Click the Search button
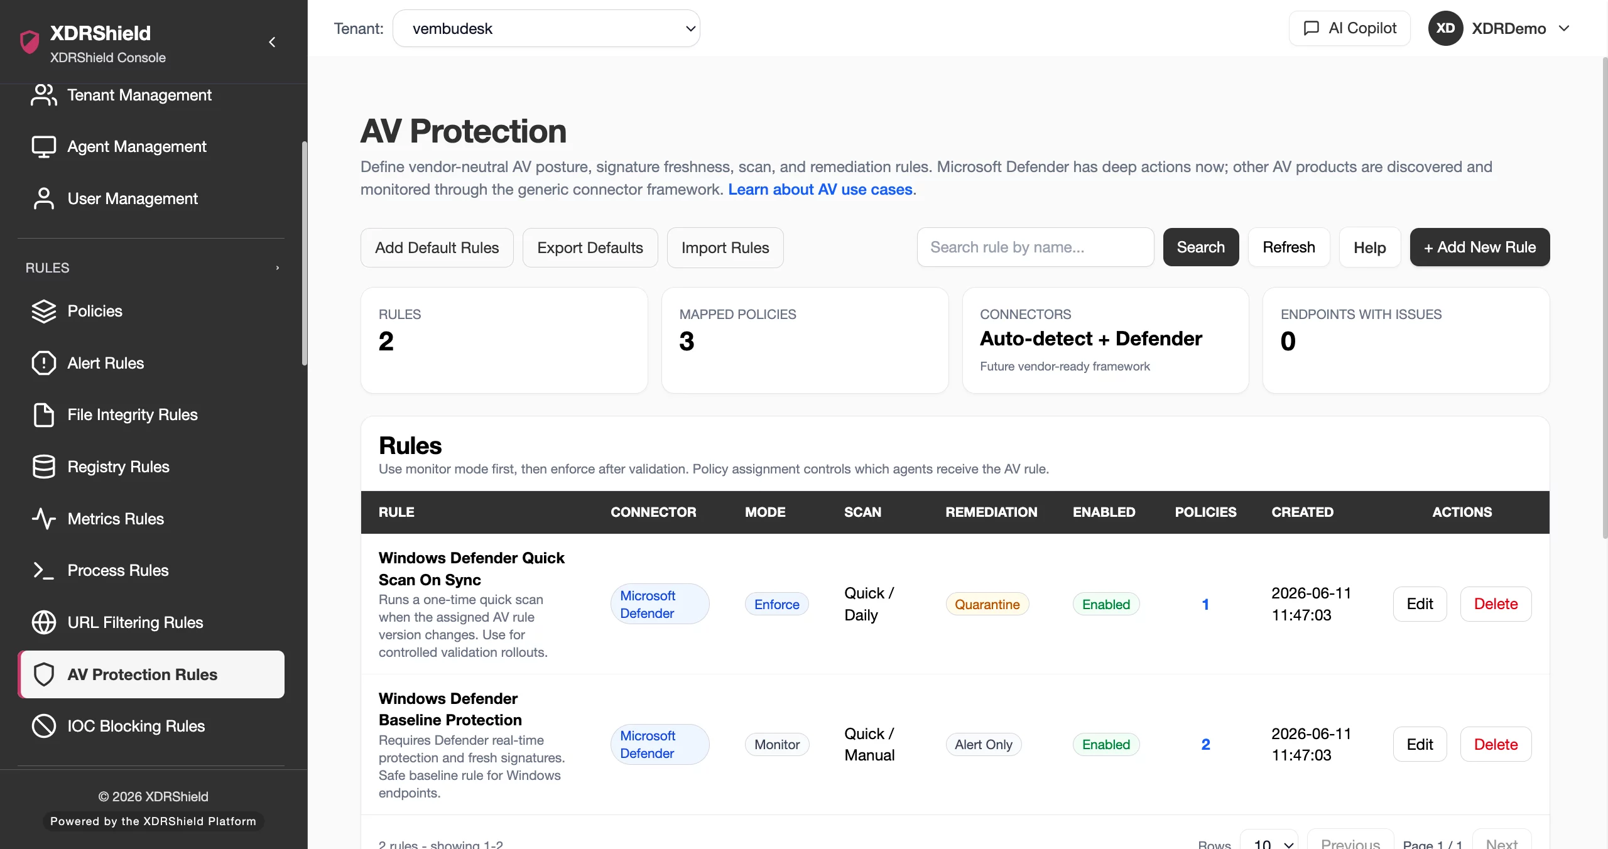This screenshot has height=849, width=1608. pyautogui.click(x=1200, y=247)
